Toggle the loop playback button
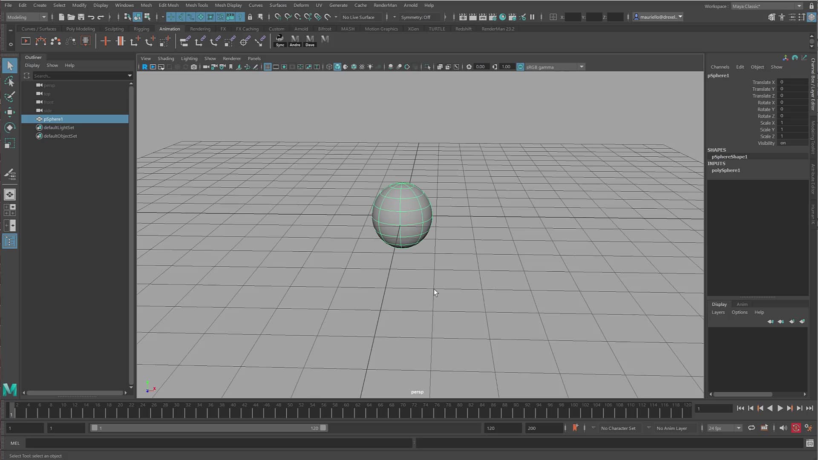The width and height of the screenshot is (818, 460). pos(752,428)
